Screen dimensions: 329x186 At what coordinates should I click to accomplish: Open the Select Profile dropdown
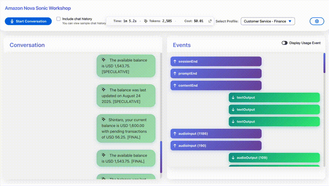tap(268, 21)
